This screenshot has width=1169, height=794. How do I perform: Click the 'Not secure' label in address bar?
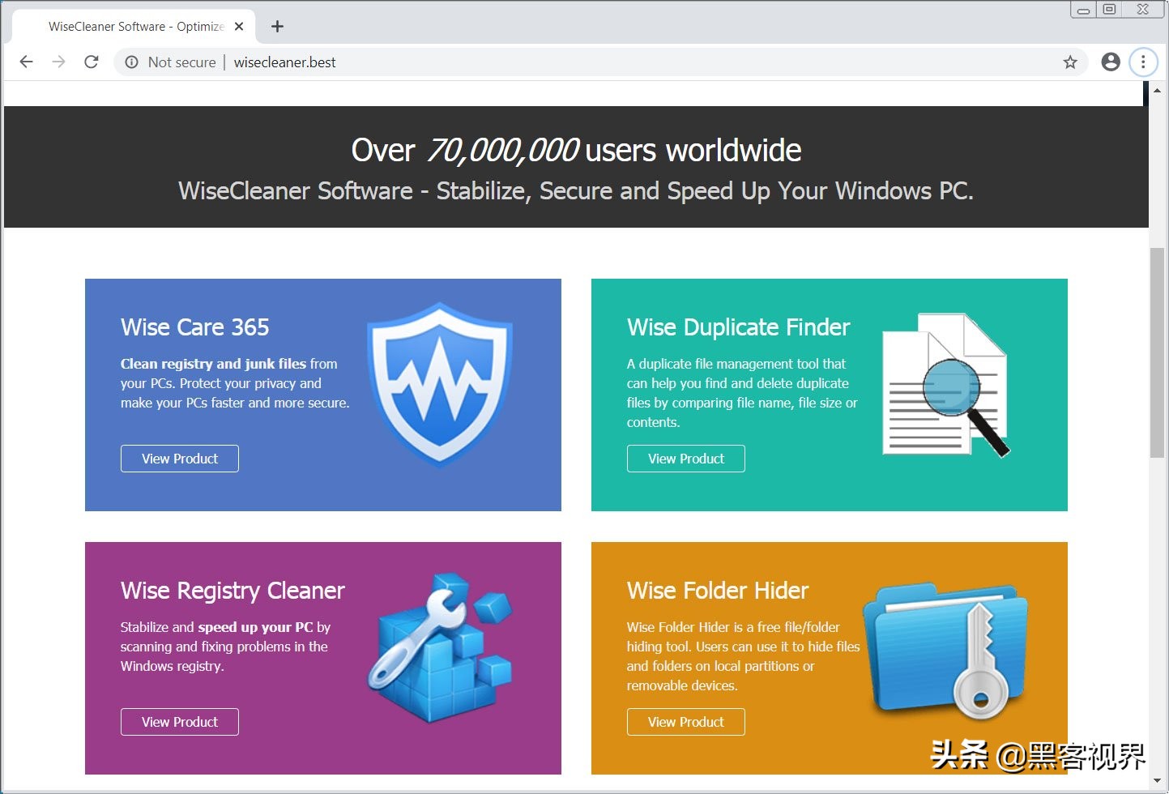click(182, 62)
